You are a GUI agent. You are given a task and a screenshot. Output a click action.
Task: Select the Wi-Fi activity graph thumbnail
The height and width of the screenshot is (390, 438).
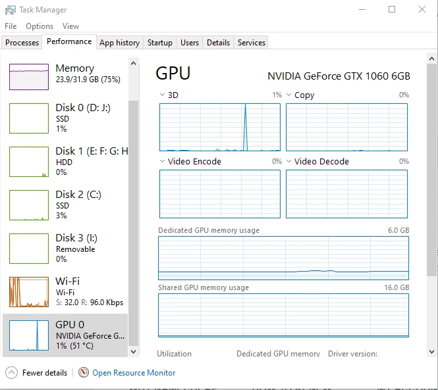pyautogui.click(x=29, y=292)
